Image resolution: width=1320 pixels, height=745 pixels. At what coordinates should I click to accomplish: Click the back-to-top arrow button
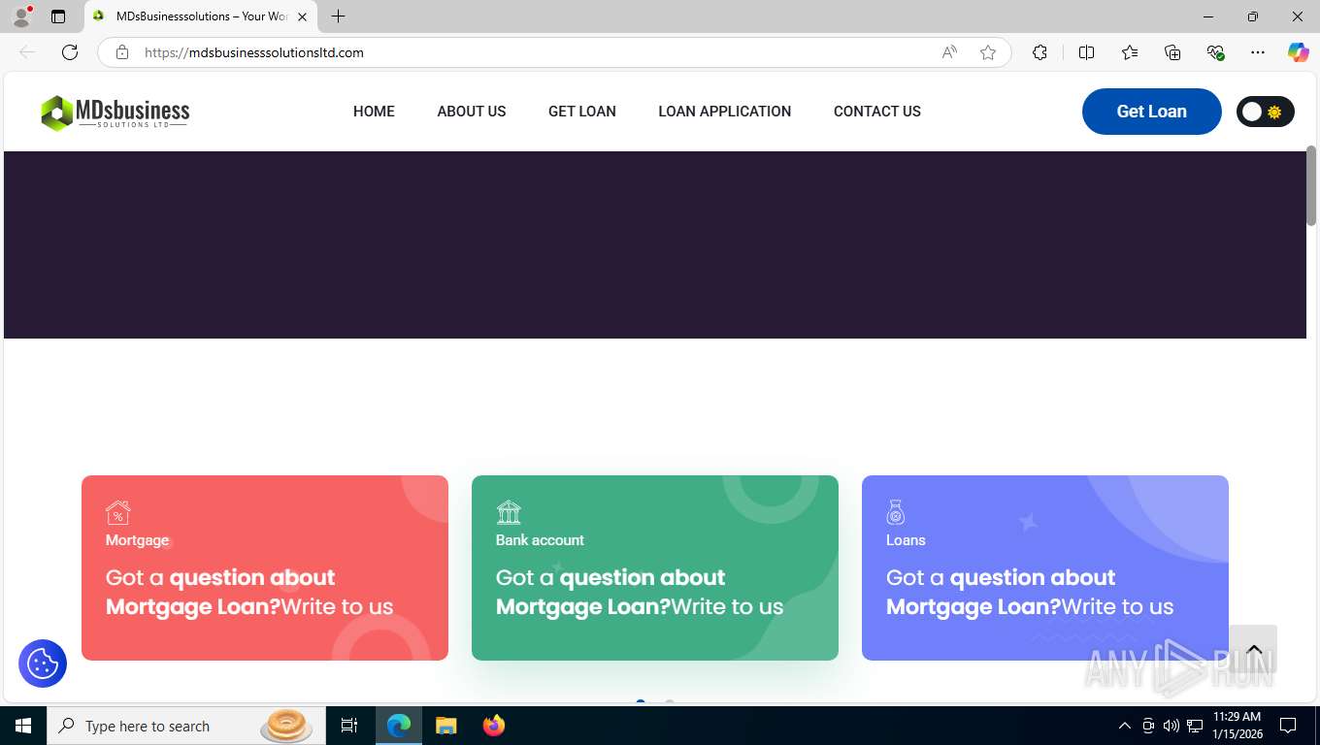1253,650
